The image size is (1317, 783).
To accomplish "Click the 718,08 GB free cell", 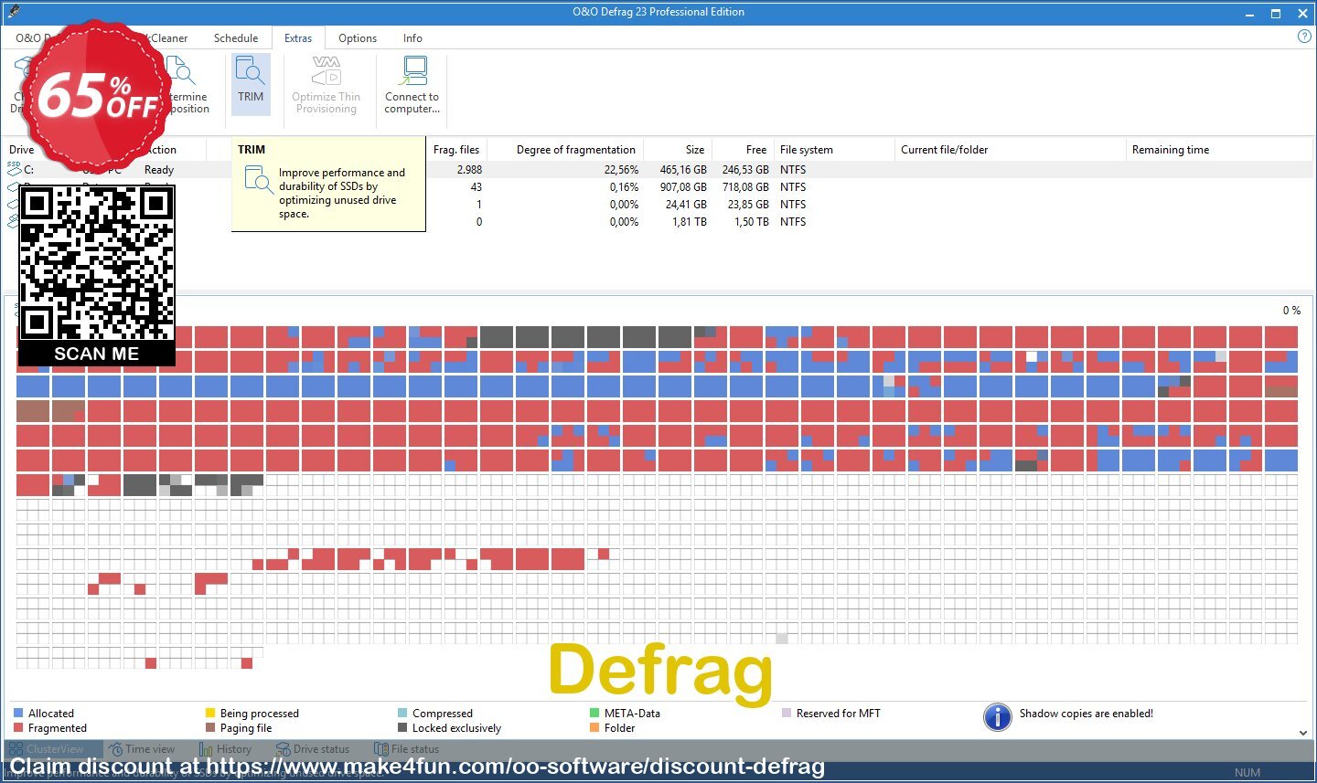I will (745, 187).
